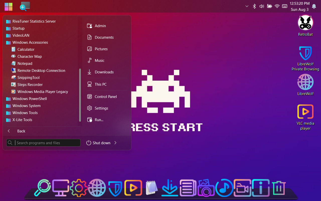Expand the Windows PowerShell folder
This screenshot has width=321, height=201.
point(30,99)
